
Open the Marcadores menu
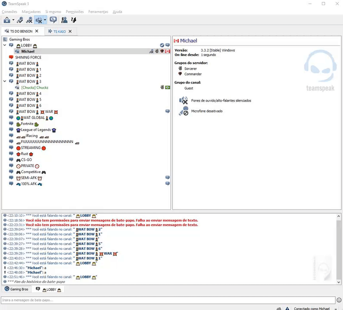[x=31, y=12]
